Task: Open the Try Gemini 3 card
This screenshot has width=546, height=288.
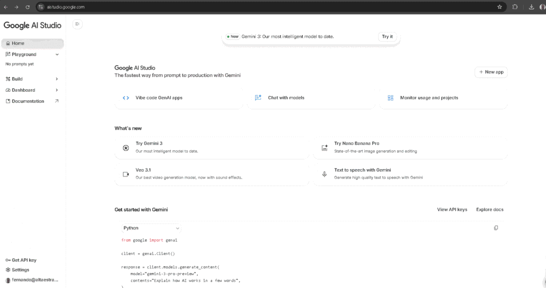Action: (x=212, y=148)
